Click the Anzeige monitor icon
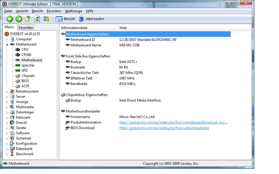279x174 pixels. 12,102
